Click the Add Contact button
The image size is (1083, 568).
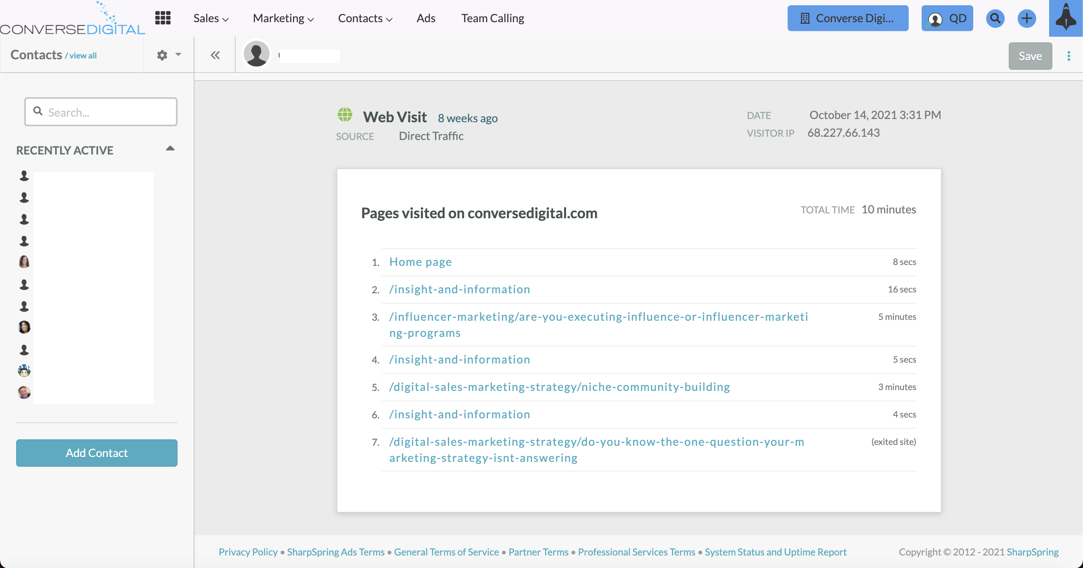pos(97,453)
